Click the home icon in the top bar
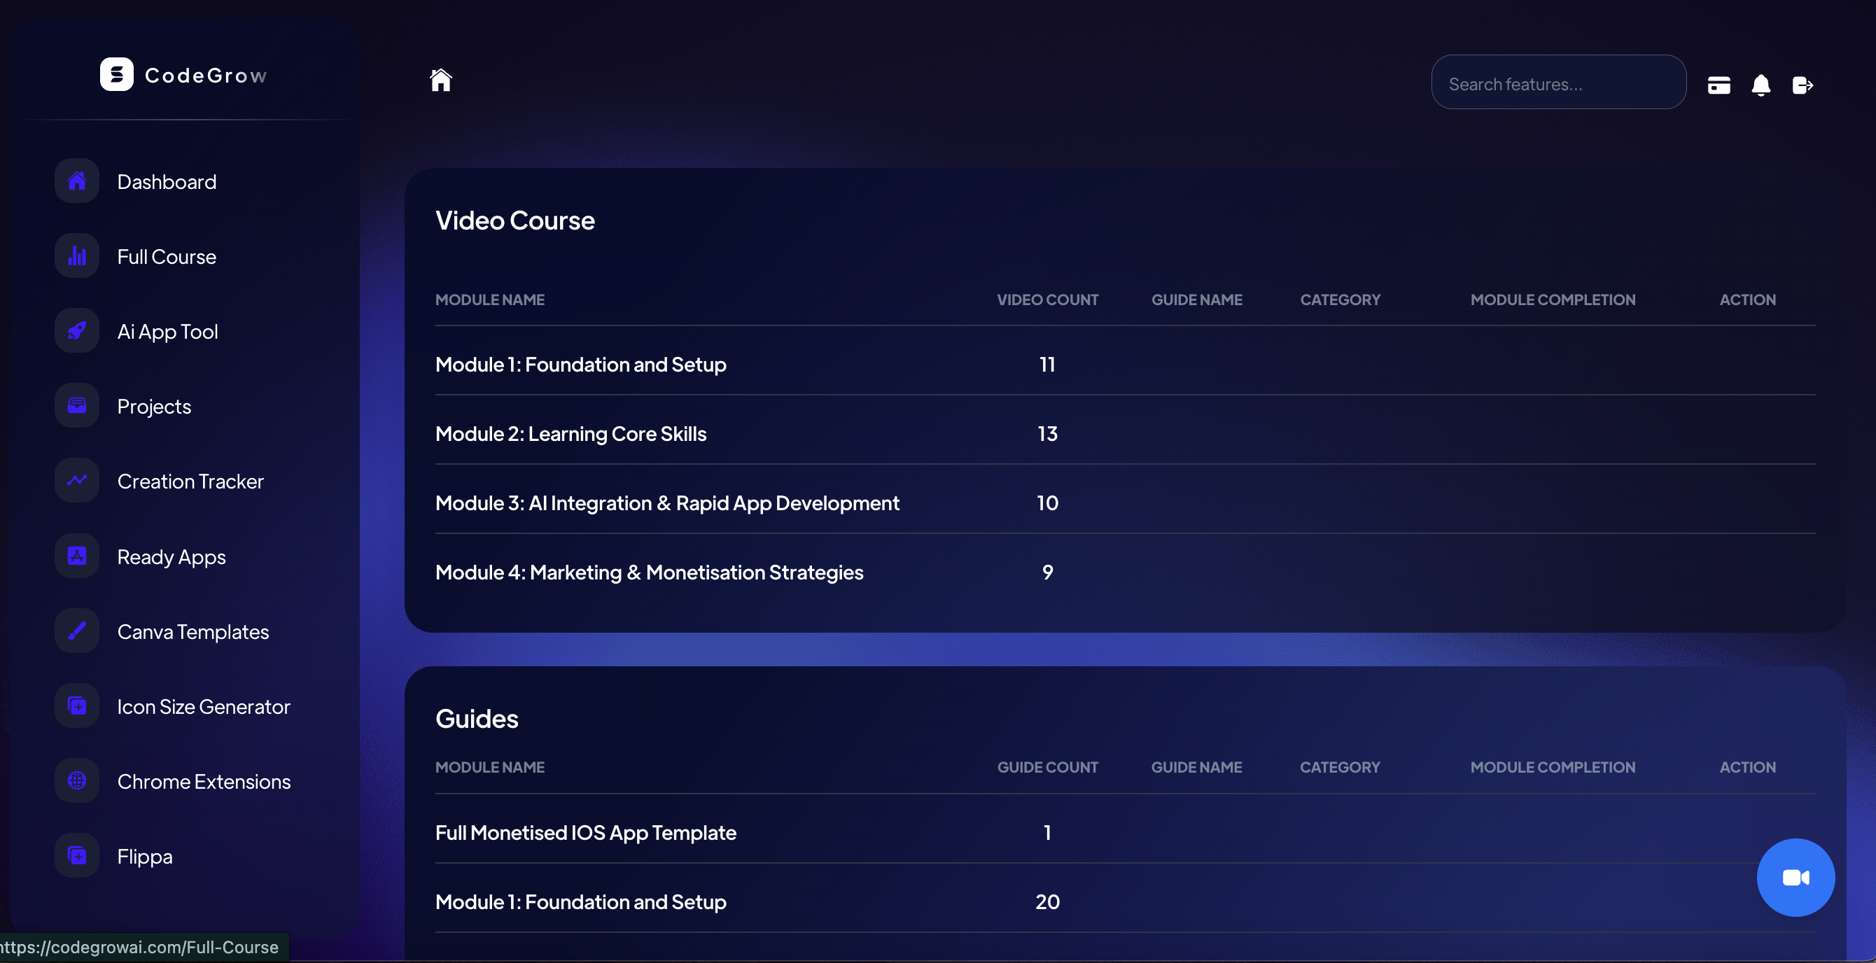This screenshot has height=963, width=1876. 440,80
